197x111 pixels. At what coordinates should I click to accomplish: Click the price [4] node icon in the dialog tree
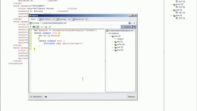(115, 50)
